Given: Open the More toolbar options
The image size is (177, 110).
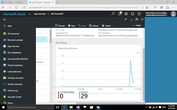Looking at the screenshot, I should click(x=137, y=25).
